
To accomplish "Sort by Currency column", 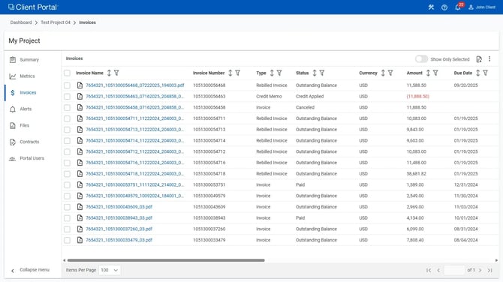I will pyautogui.click(x=383, y=73).
